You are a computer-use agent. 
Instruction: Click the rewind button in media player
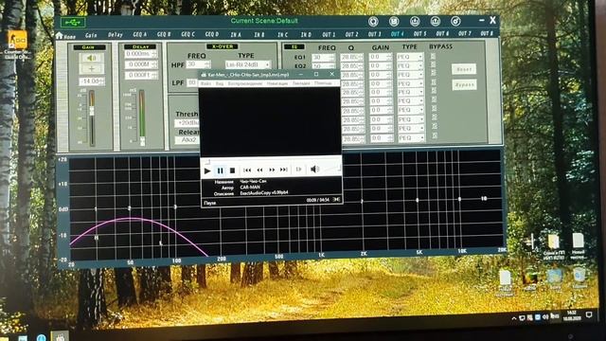click(259, 170)
